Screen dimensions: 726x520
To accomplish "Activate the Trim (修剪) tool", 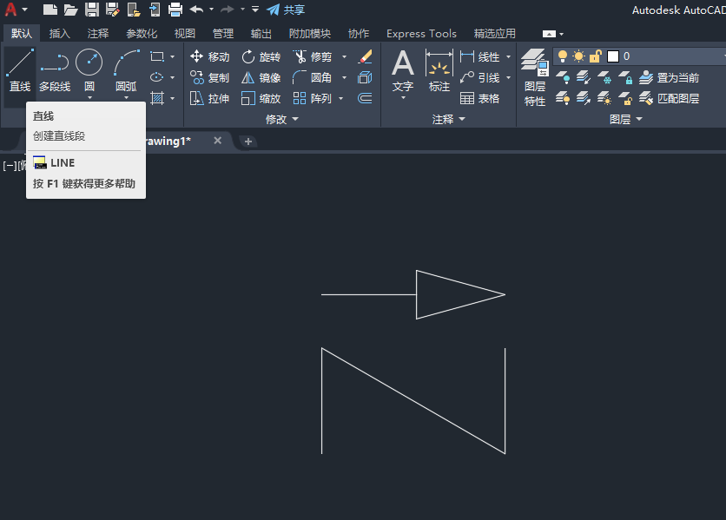I will tap(313, 57).
